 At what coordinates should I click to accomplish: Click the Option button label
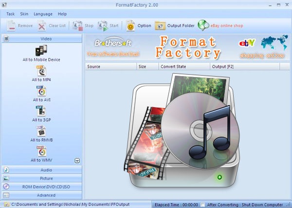pos(145,26)
